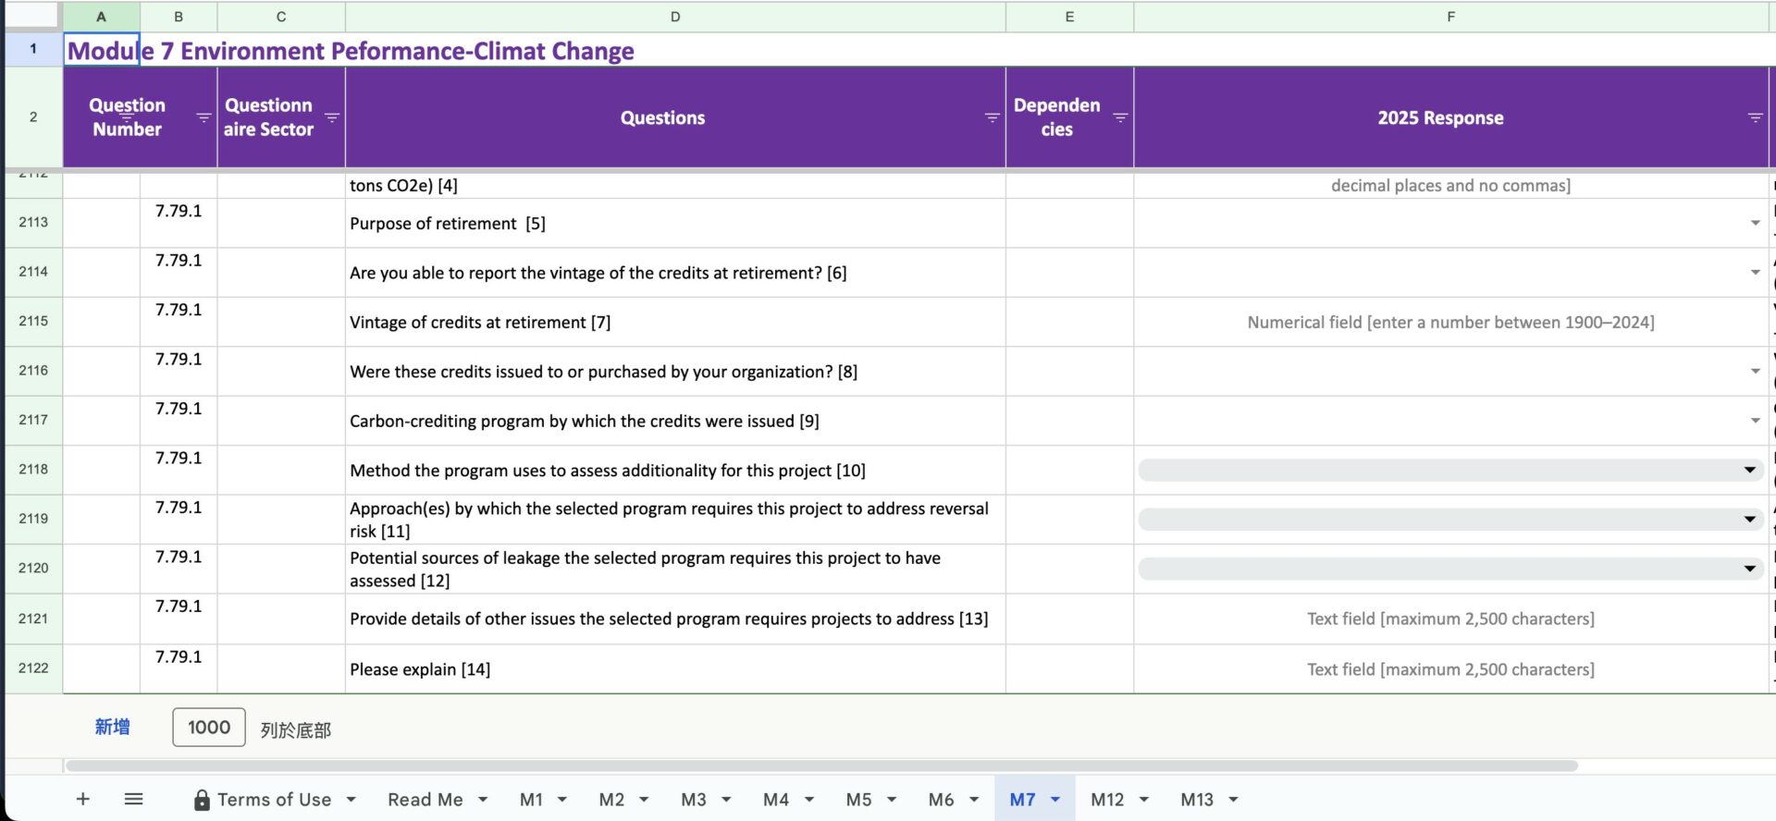1776x821 pixels.
Task: Open the Read Me tab menu arrow
Action: 483,800
